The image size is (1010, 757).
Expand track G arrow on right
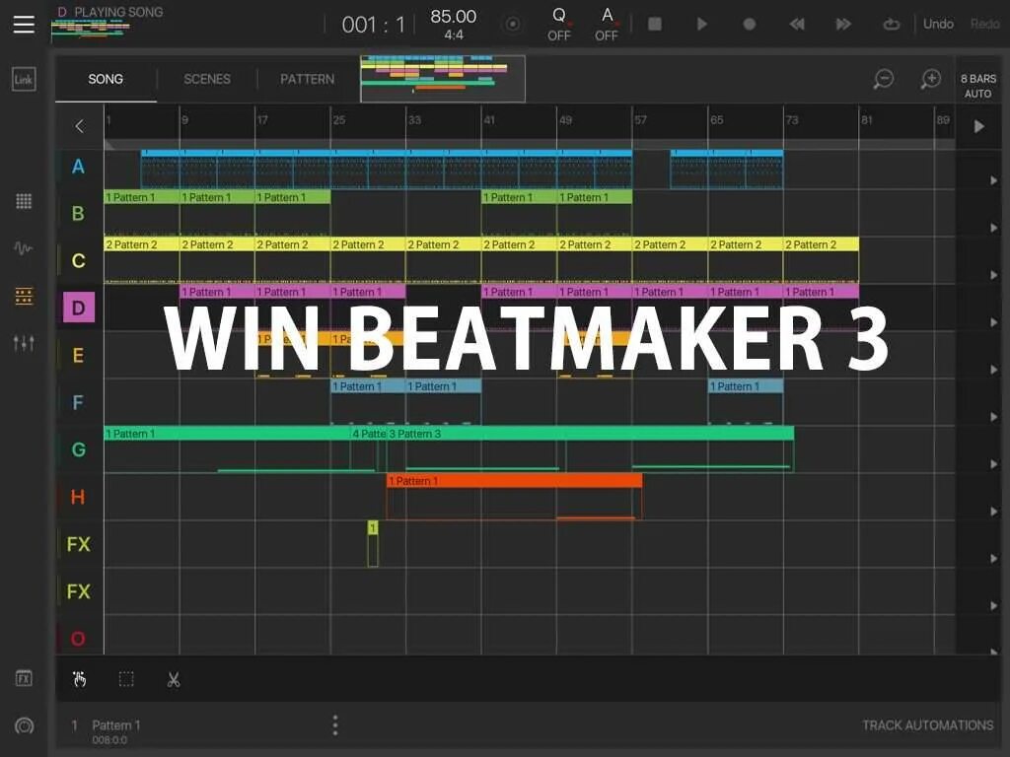pos(993,464)
